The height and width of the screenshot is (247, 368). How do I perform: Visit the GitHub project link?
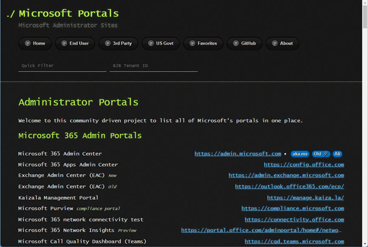[244, 44]
